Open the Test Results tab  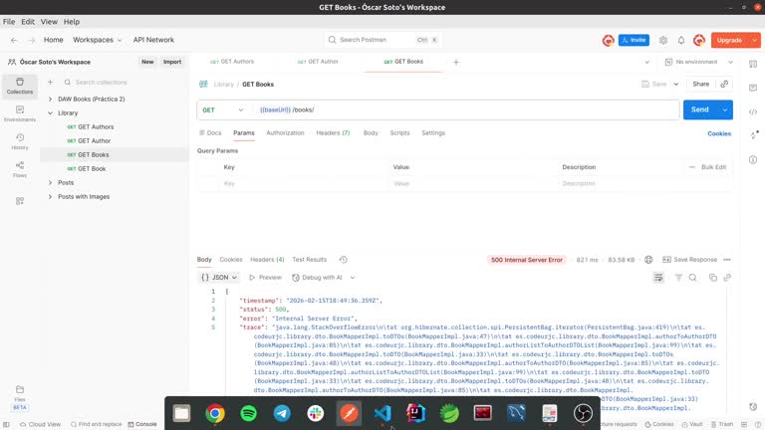coord(310,260)
